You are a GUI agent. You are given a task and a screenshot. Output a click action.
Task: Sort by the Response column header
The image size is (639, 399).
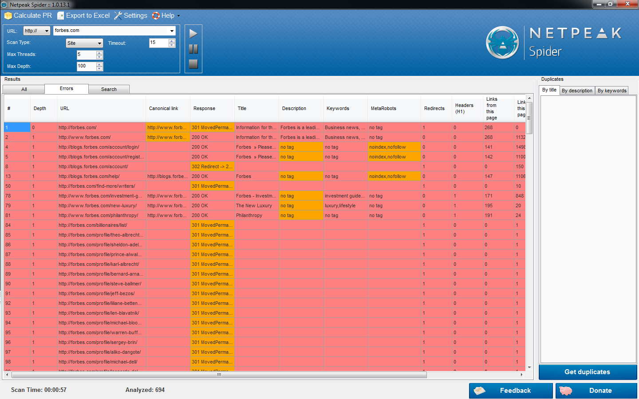pos(212,108)
